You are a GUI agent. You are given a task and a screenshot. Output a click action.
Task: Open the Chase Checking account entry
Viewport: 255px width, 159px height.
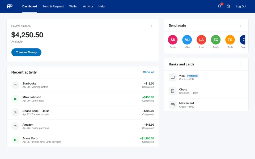point(206,91)
